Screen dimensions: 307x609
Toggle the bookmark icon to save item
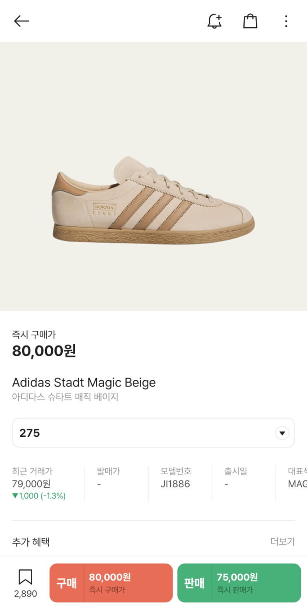point(25,577)
